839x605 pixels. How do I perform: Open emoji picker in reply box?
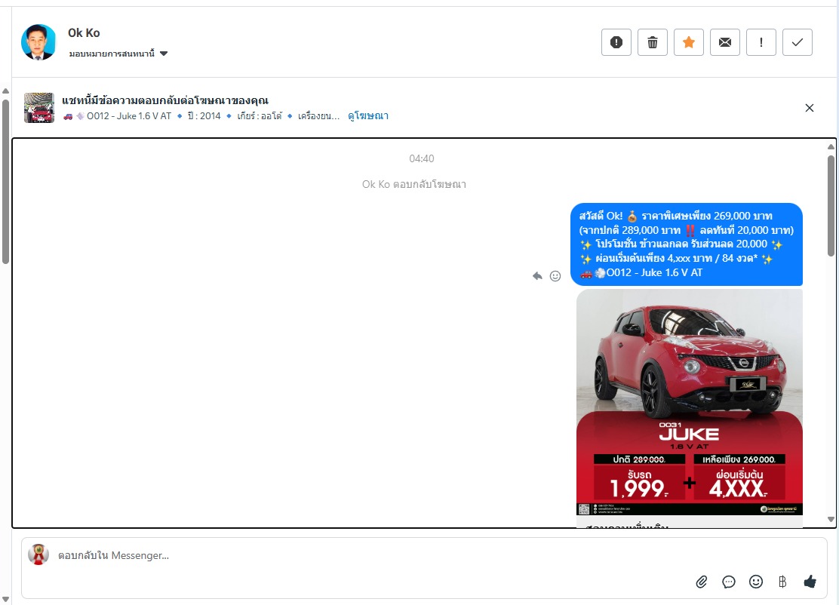(x=755, y=582)
